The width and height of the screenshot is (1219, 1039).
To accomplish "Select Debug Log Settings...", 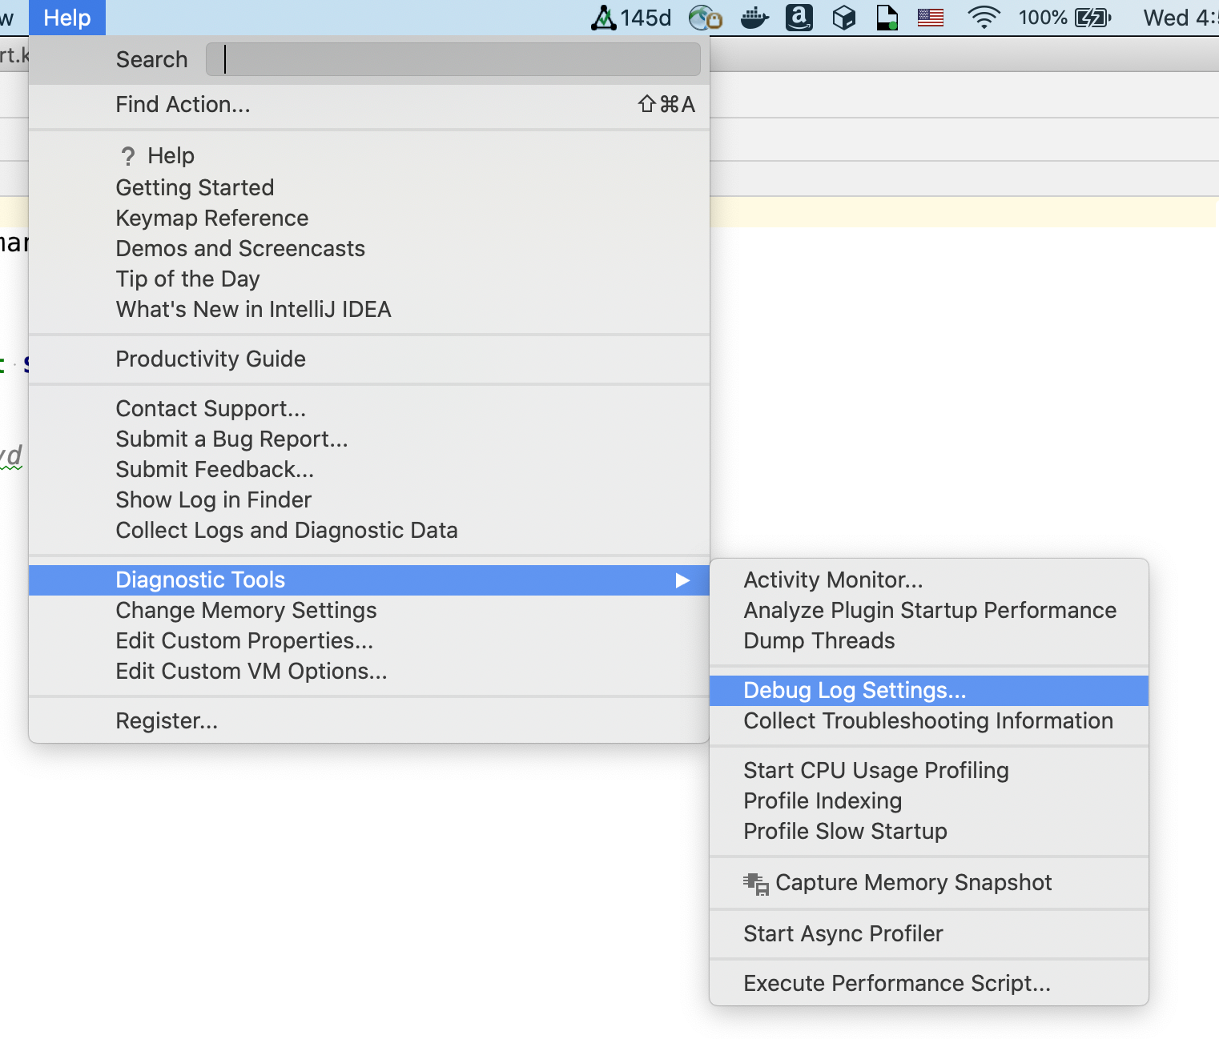I will 855,689.
